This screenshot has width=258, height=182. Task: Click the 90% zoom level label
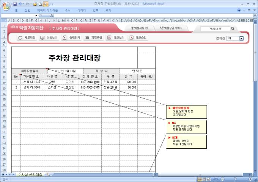pyautogui.click(x=216, y=179)
